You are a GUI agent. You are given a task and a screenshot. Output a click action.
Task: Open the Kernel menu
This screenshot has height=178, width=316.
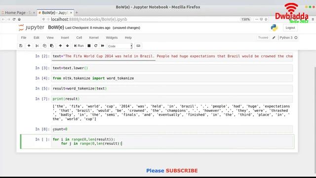click(x=94, y=38)
